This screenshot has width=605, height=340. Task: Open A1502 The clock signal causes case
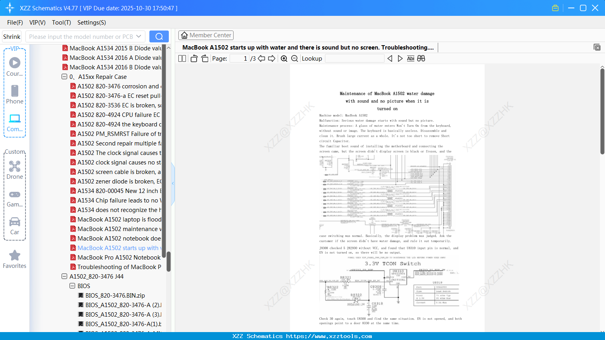(x=115, y=153)
